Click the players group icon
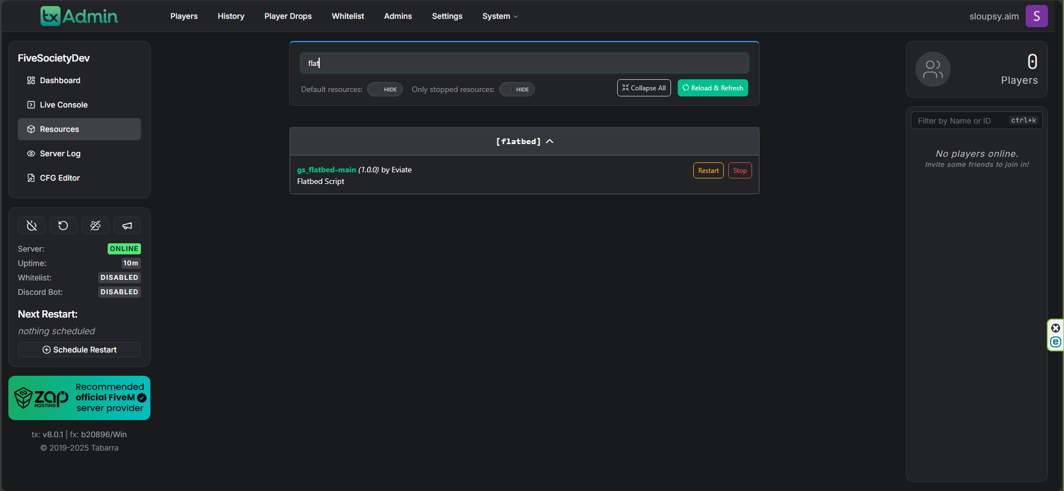This screenshot has width=1064, height=491. click(932, 69)
